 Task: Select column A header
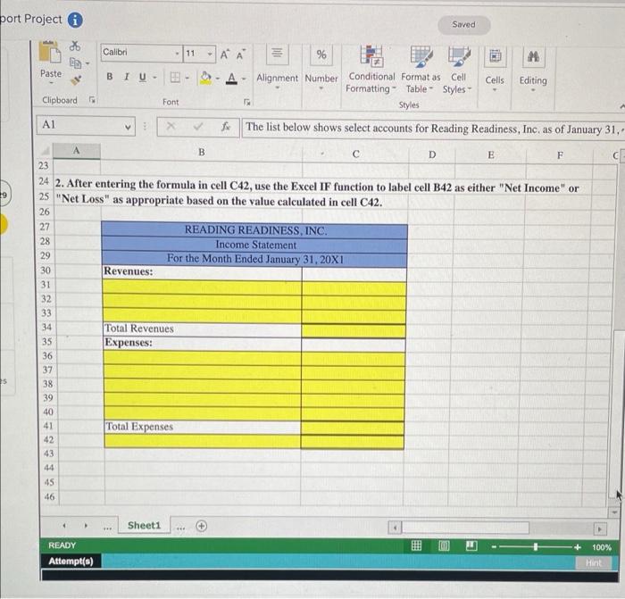tap(77, 151)
